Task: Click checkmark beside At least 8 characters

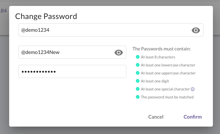Action: (x=137, y=57)
